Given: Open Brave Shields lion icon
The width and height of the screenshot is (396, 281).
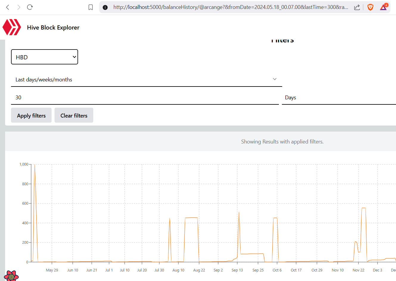Looking at the screenshot, I should [x=370, y=7].
